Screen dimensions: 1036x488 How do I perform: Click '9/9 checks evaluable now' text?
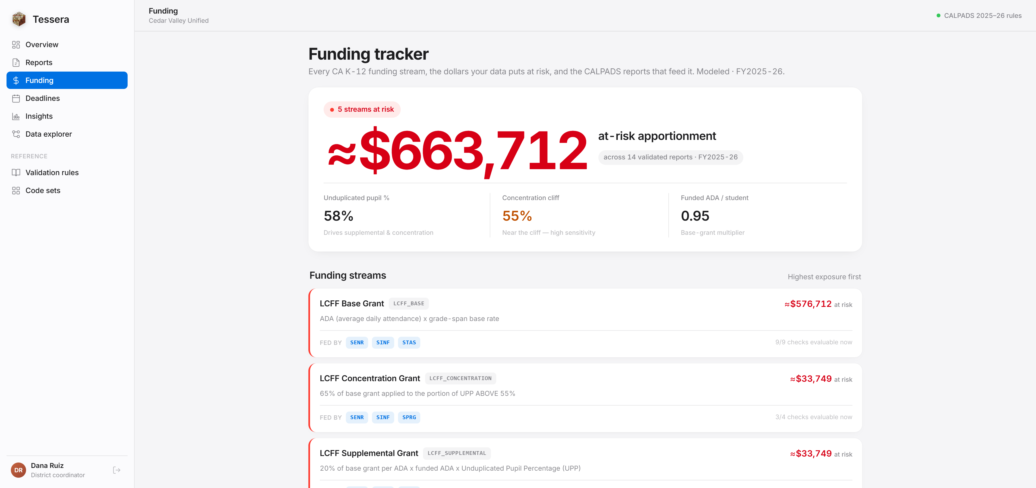pyautogui.click(x=814, y=342)
